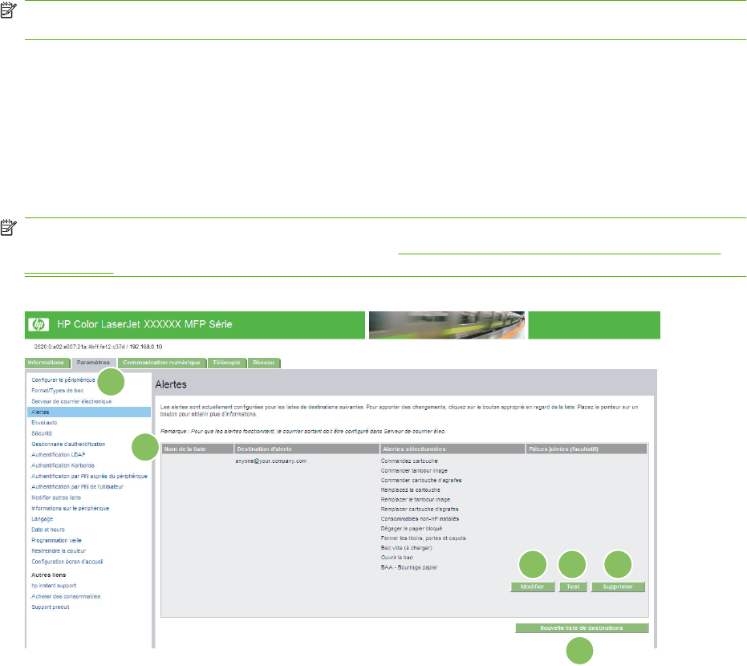Open the Sécurité sidebar link

(42, 433)
